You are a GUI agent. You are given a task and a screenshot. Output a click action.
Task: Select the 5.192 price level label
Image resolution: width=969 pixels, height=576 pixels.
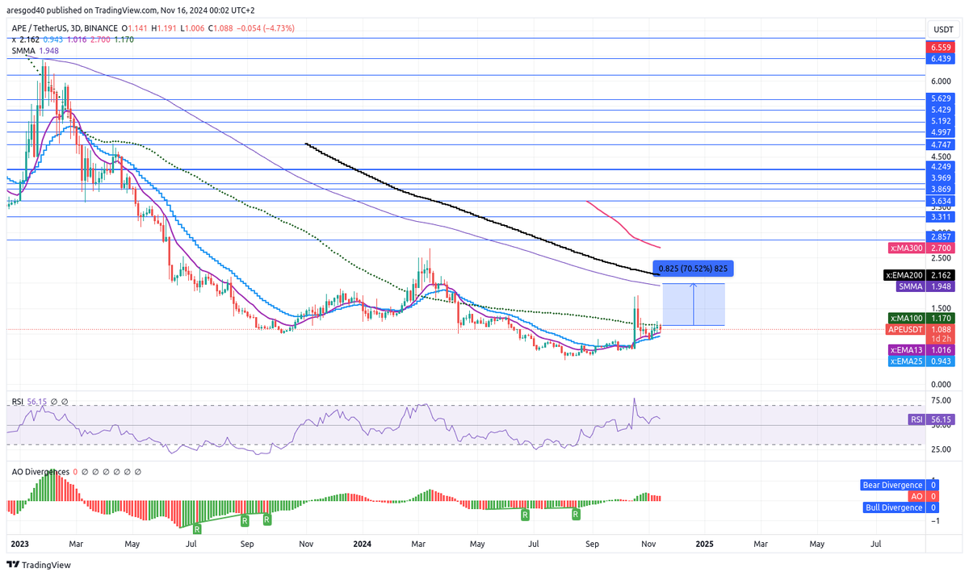pos(942,122)
